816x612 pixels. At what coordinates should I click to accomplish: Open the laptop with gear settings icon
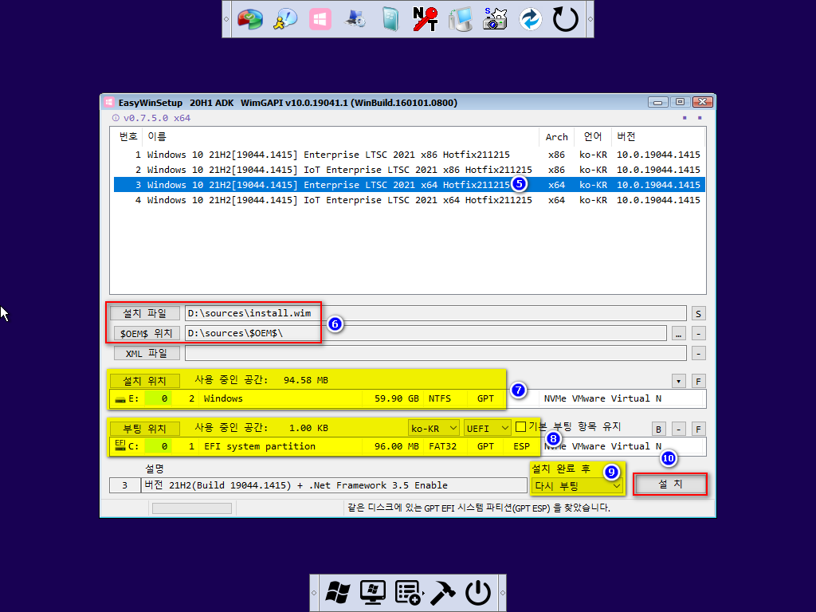355,19
